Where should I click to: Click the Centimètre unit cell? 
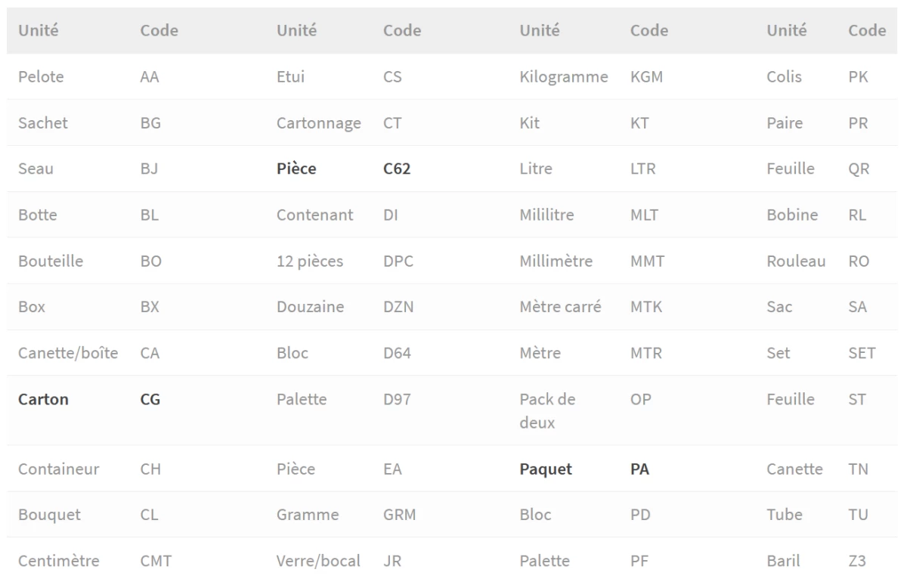point(59,561)
